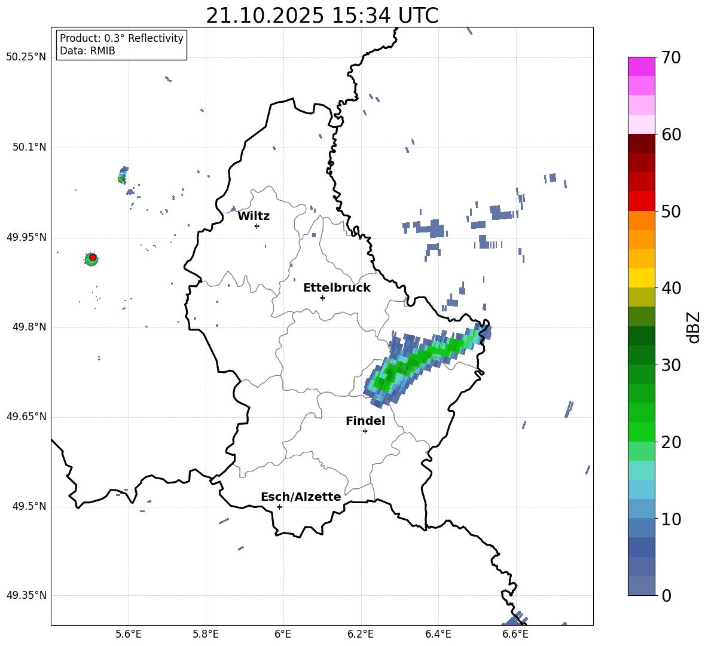This screenshot has width=708, height=646.
Task: Click the 49.35°N latitude label
Action: tap(26, 595)
